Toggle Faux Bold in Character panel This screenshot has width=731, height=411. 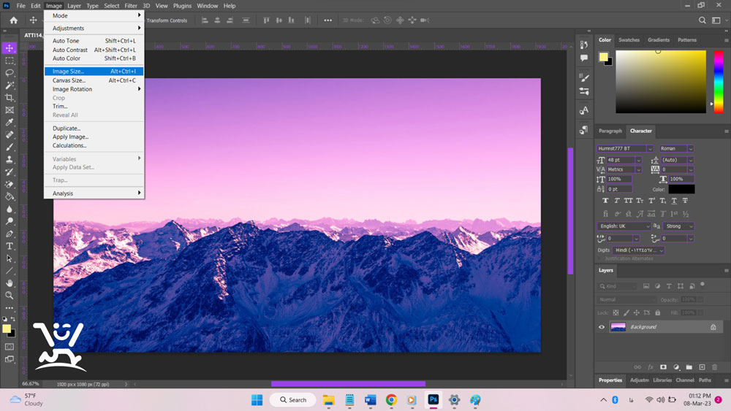pos(605,201)
